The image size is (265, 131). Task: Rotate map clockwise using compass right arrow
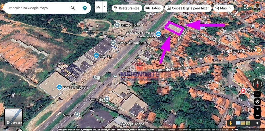pos(261,85)
